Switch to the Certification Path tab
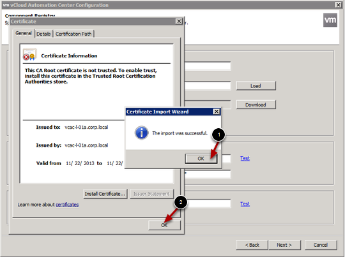The width and height of the screenshot is (345, 257). [x=73, y=34]
